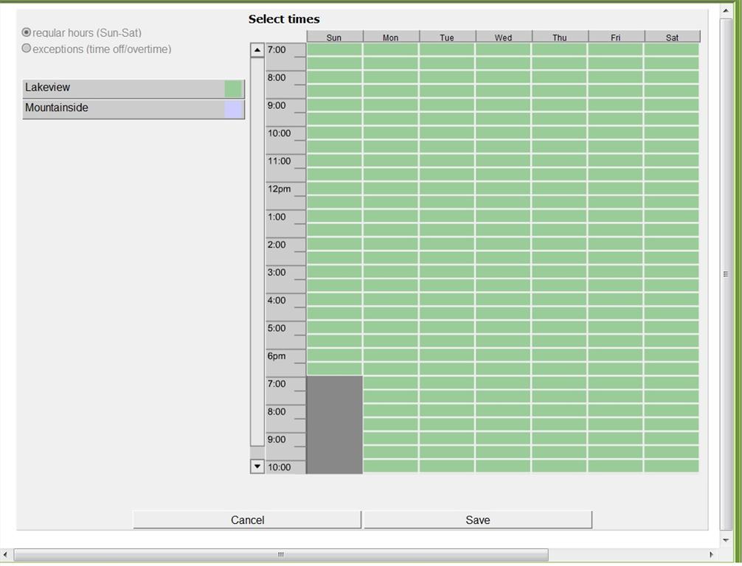742x566 pixels.
Task: Click the 9:00 morning time label
Action: (277, 105)
